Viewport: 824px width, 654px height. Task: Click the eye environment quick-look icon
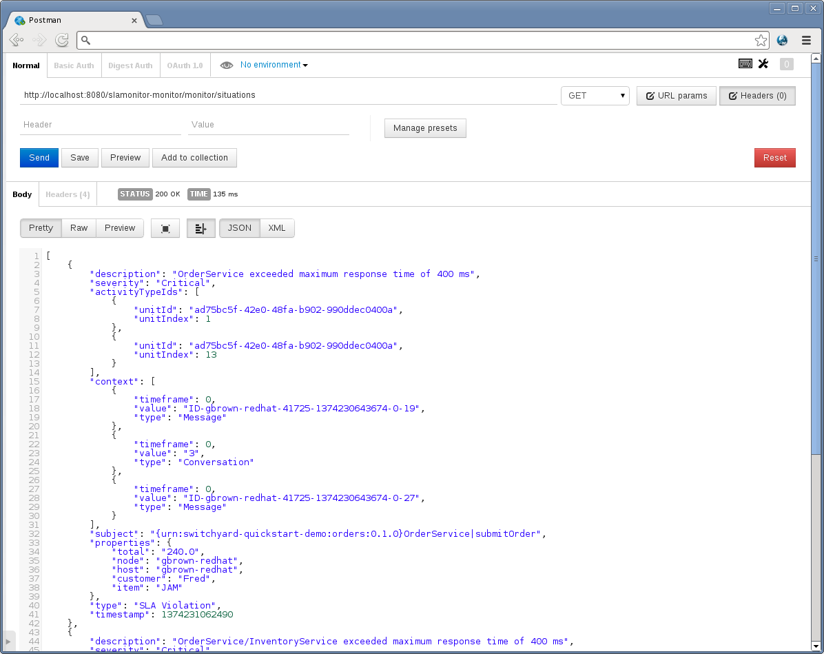[227, 65]
